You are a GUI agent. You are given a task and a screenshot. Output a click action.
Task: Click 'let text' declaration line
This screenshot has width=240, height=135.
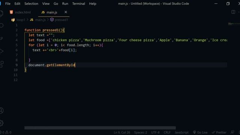tap(41, 35)
